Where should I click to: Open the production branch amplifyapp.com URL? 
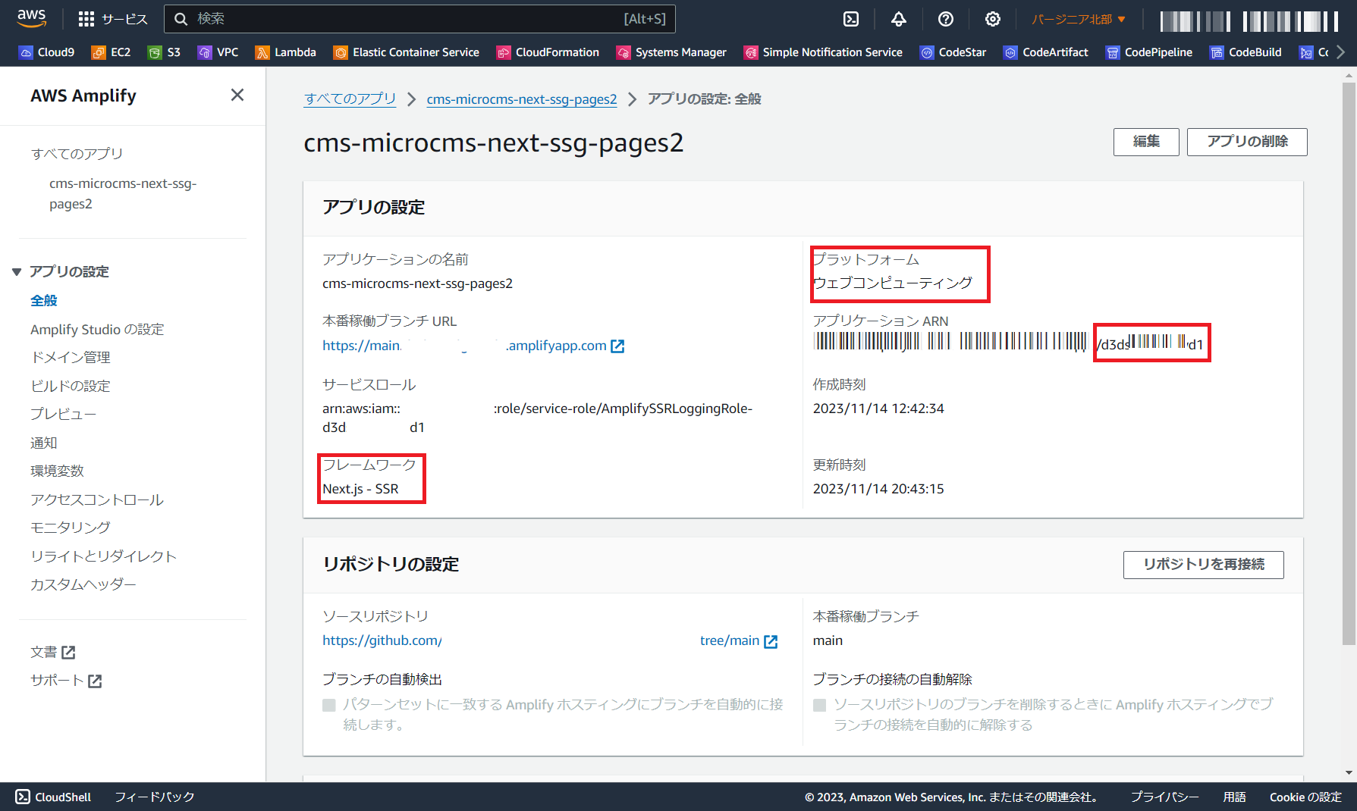(x=473, y=346)
